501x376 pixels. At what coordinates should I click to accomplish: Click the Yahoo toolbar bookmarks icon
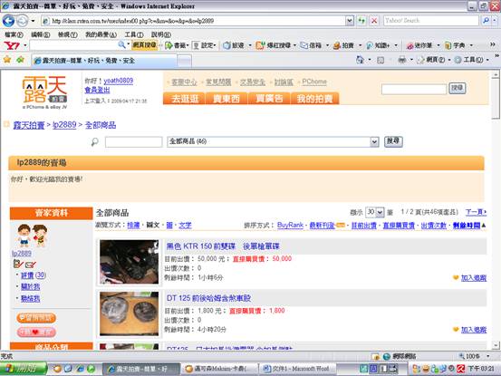(169, 45)
